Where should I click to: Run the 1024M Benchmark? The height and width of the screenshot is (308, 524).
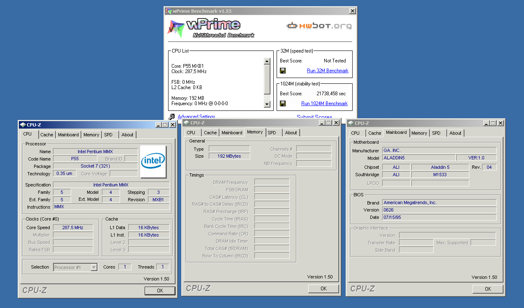[x=324, y=103]
